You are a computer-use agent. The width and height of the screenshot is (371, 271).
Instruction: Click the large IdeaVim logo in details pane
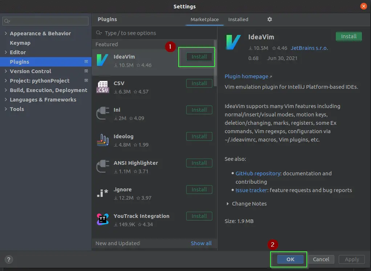(x=233, y=42)
